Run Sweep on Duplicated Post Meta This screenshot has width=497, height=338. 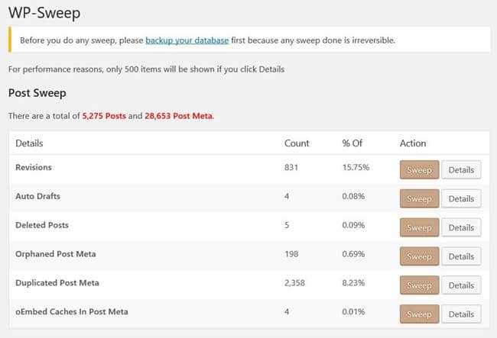coord(419,285)
